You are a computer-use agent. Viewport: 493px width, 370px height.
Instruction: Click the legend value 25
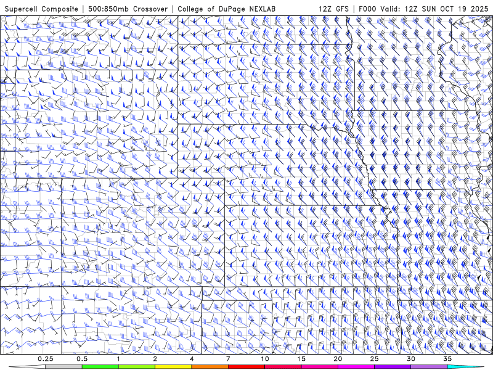pyautogui.click(x=374, y=359)
